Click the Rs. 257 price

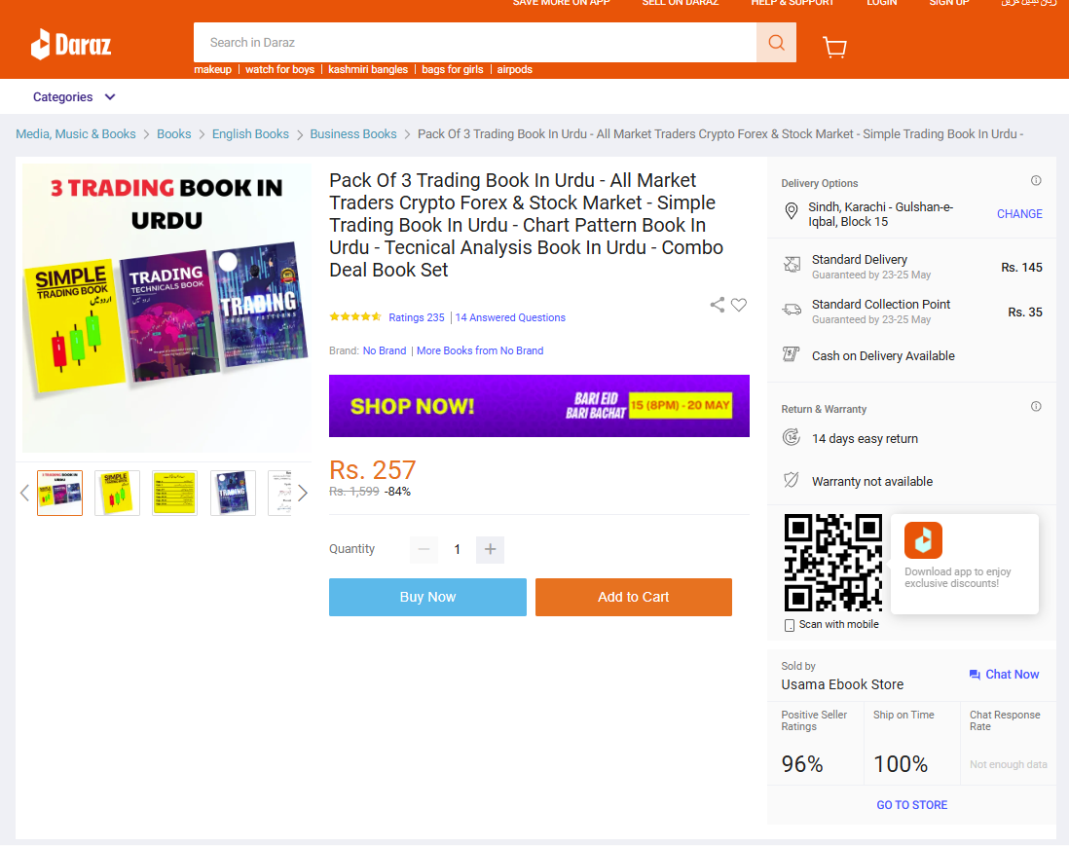coord(372,469)
